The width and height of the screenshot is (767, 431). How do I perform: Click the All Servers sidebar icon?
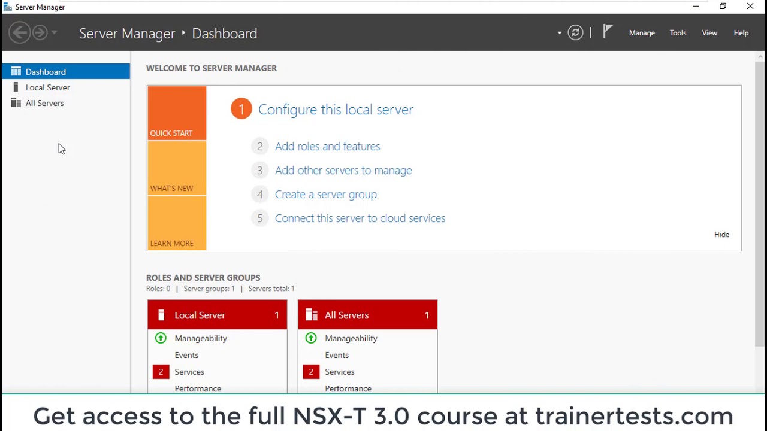point(16,103)
